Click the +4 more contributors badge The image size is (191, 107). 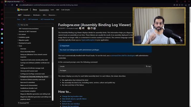click(95, 28)
